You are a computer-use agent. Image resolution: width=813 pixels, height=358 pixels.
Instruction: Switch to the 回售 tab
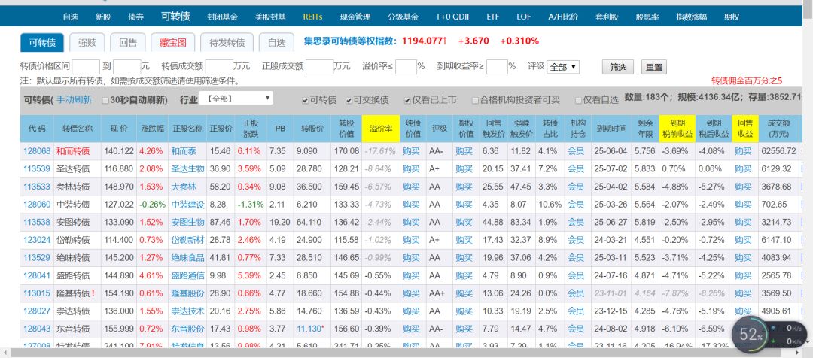point(127,42)
